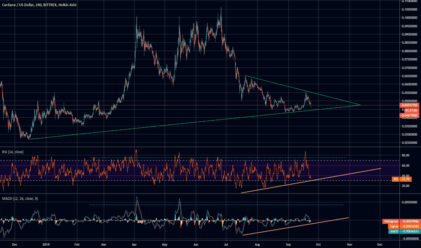Click the 0.04747750 current price tag

click(x=409, y=105)
